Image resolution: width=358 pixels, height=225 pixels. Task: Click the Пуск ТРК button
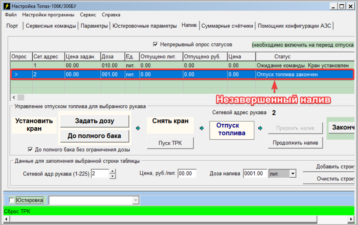point(170,143)
